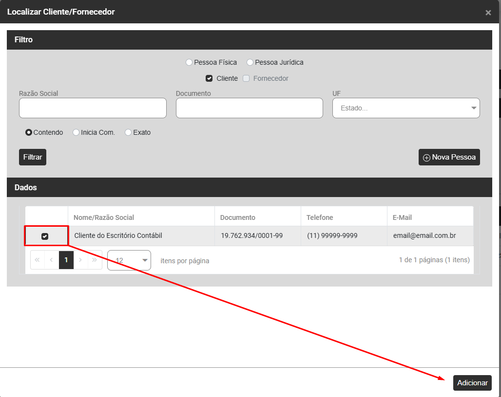Viewport: 501px width, 397px height.
Task: Close the Localizar Cliente/Fornecedor dialog
Action: 488,13
